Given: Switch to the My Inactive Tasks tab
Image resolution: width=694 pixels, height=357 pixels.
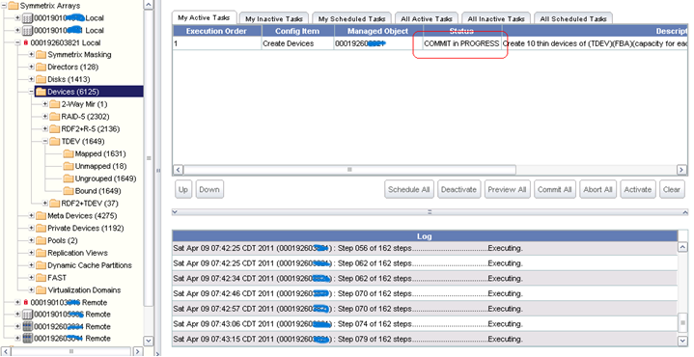Looking at the screenshot, I should (274, 18).
